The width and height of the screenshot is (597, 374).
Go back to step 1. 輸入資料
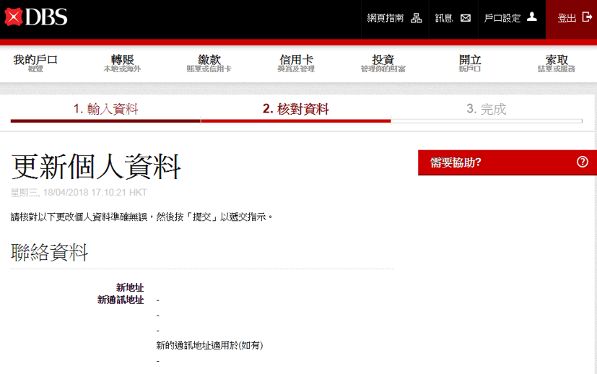click(105, 109)
